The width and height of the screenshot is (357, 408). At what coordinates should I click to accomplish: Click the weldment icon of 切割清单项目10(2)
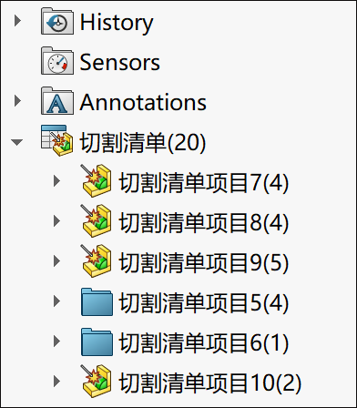pos(96,381)
